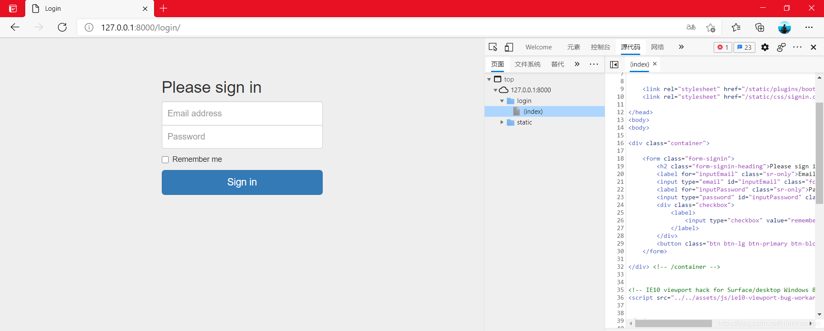Select the 页面 navigator tab
Viewport: 824px width, 331px height.
[x=497, y=64]
